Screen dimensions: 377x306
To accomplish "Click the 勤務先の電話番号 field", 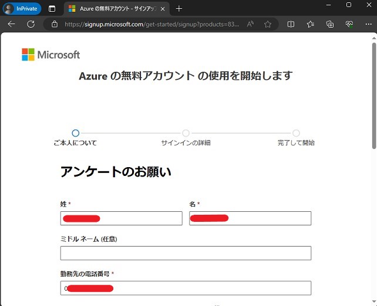I will point(186,288).
